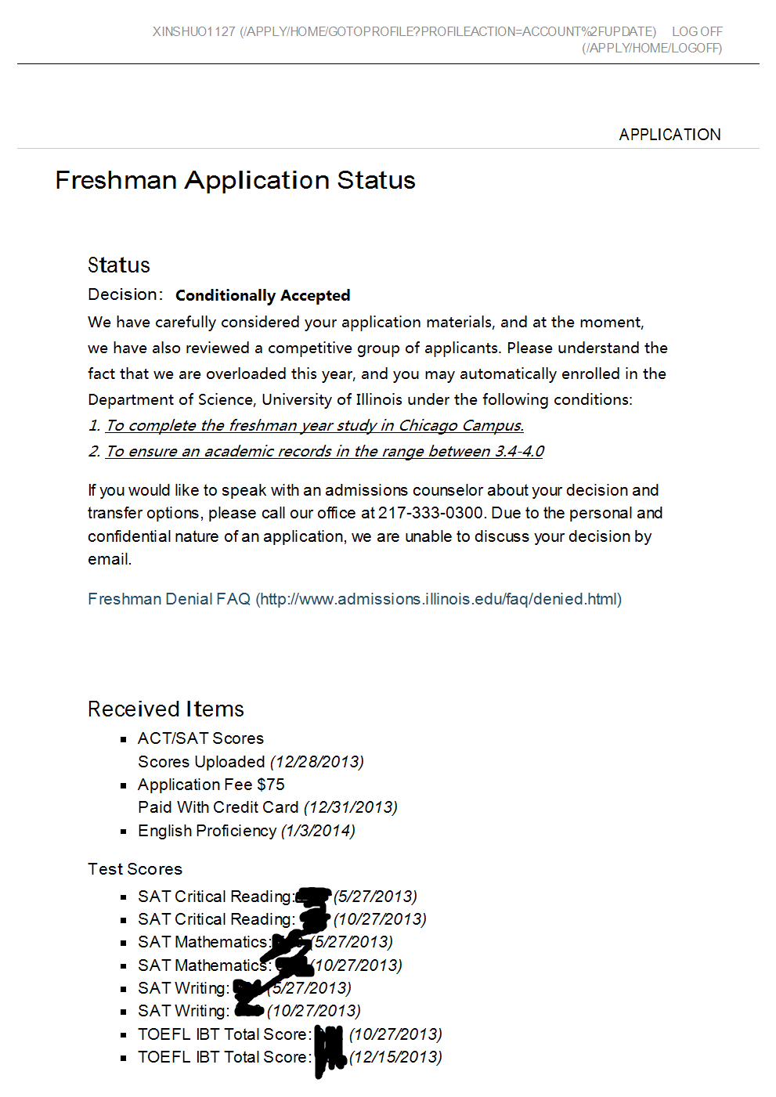The width and height of the screenshot is (776, 1097).
Task: Click TOEFL IBT Total Score dated 12/15/2013
Action: tap(224, 1057)
